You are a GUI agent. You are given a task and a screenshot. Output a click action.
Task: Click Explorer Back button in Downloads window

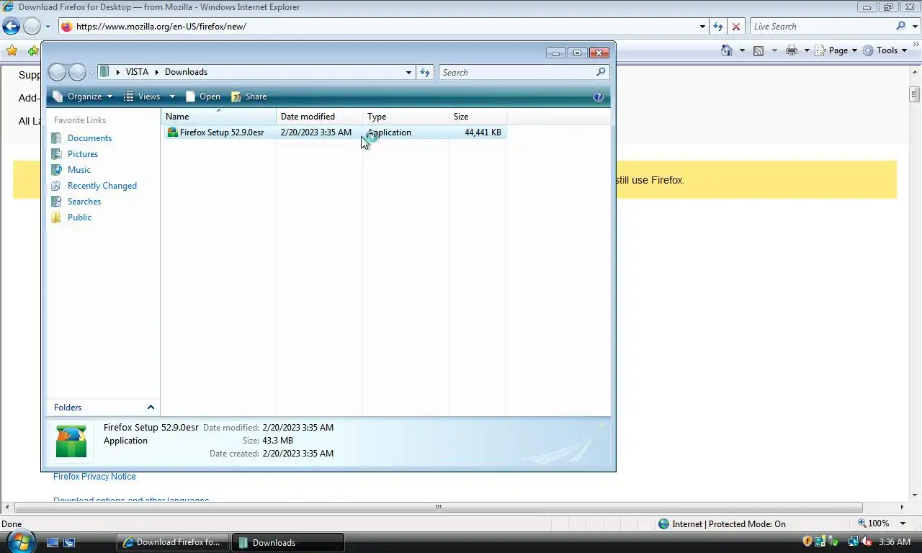point(57,72)
